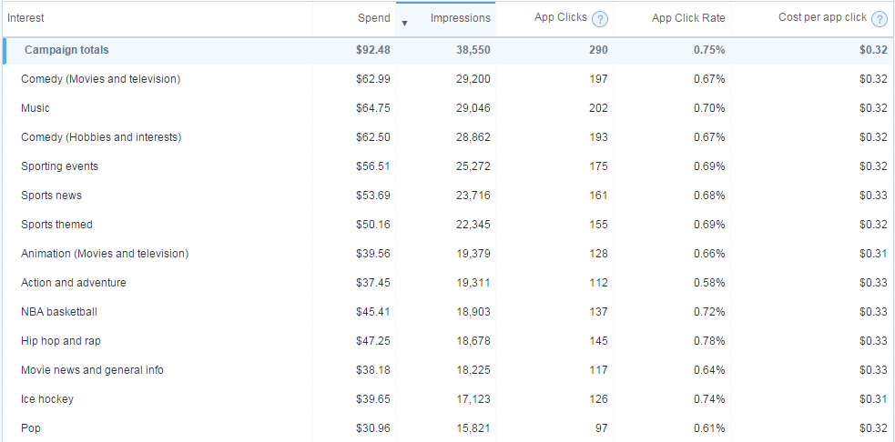Click the Sports news row label
Screen dimensions: 895x442
point(51,196)
